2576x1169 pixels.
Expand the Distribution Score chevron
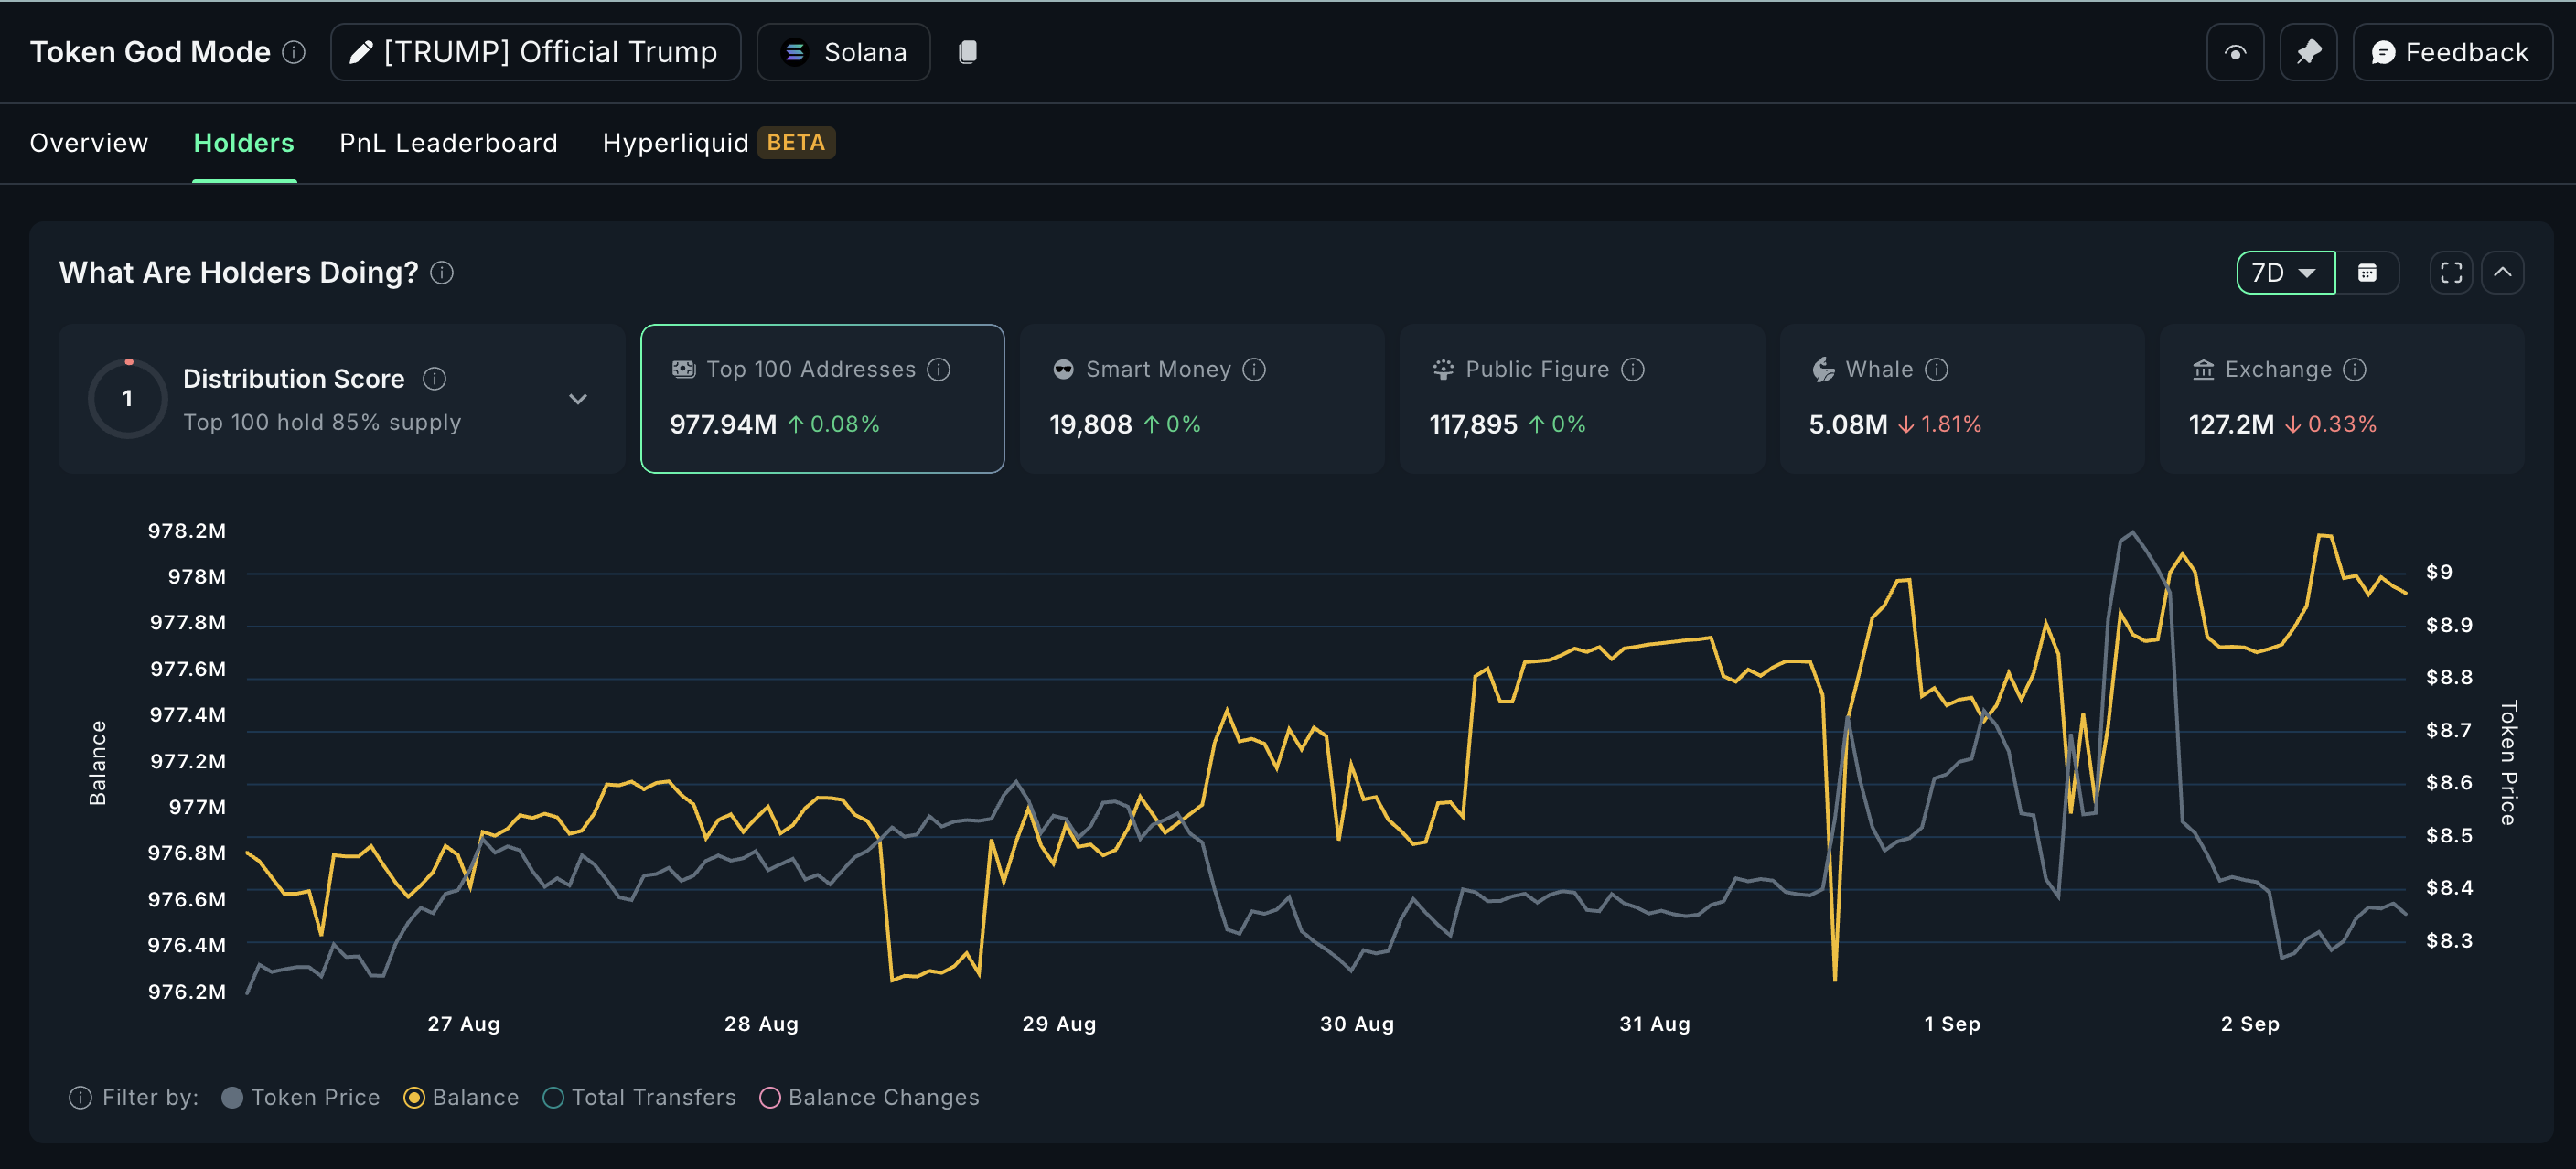coord(578,399)
